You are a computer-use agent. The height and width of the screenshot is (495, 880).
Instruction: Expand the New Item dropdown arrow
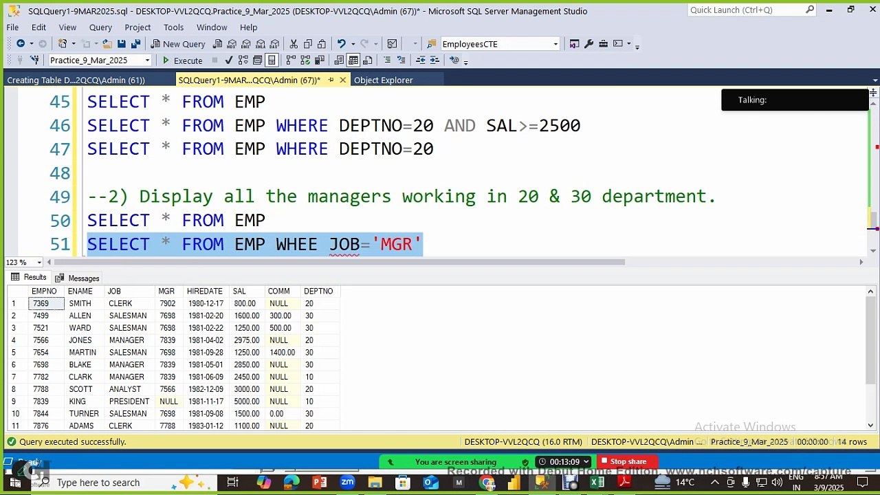(73, 43)
